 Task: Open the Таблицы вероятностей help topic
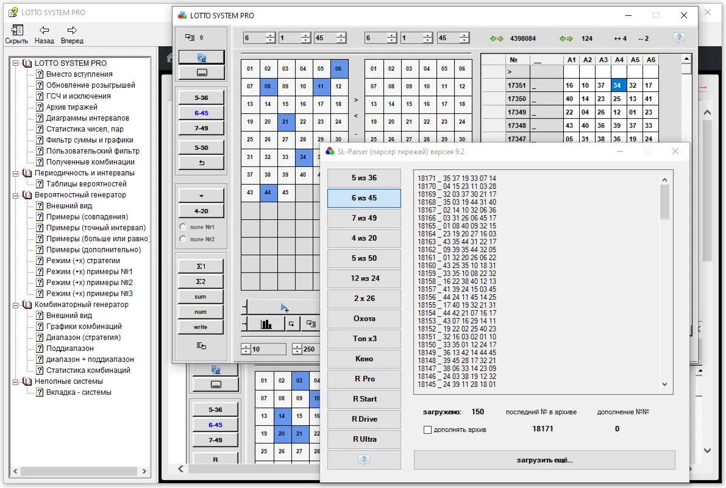tap(86, 183)
